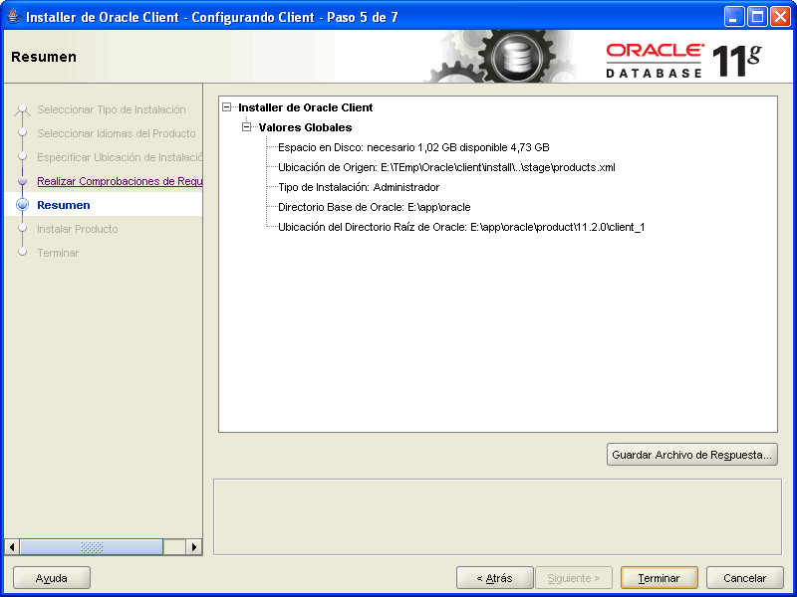Click the Seleccionar Idiomas del Producto step
797x597 pixels.
117,133
